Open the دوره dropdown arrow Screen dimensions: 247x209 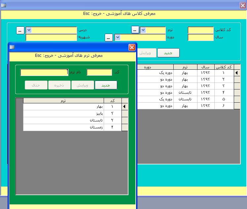[118, 37]
